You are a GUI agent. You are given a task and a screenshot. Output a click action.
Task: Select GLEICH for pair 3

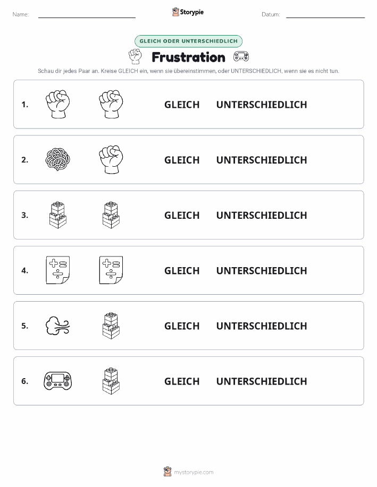(x=182, y=215)
